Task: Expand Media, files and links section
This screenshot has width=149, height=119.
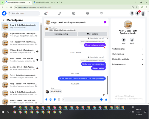Action: pyautogui.click(x=128, y=59)
